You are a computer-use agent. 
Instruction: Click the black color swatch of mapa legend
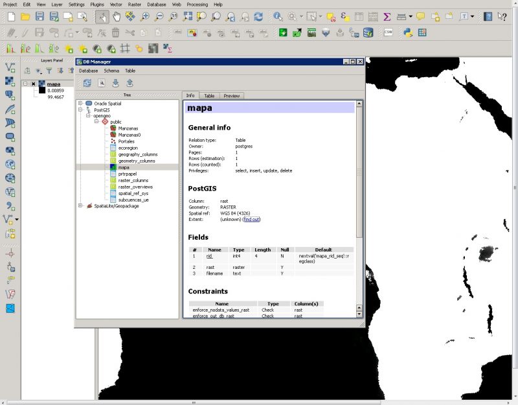(42, 90)
